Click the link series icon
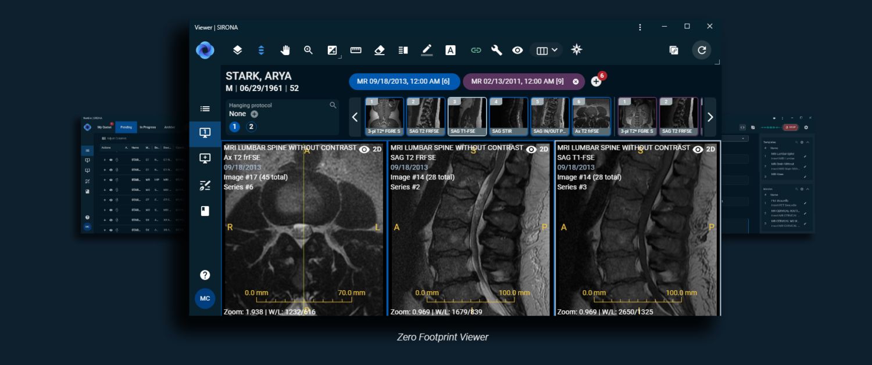The width and height of the screenshot is (872, 365). coord(476,50)
